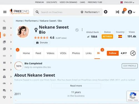Image resolution: width=139 pixels, height=104 pixels.
Task: Click the Follow button
Action: pos(113,53)
